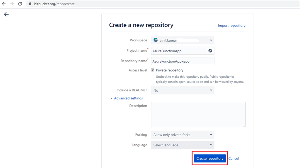
Task: Click inside the Description text area
Action: (x=198, y=114)
